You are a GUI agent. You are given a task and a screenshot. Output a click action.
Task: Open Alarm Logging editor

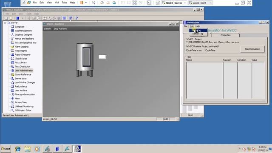pos(22,47)
